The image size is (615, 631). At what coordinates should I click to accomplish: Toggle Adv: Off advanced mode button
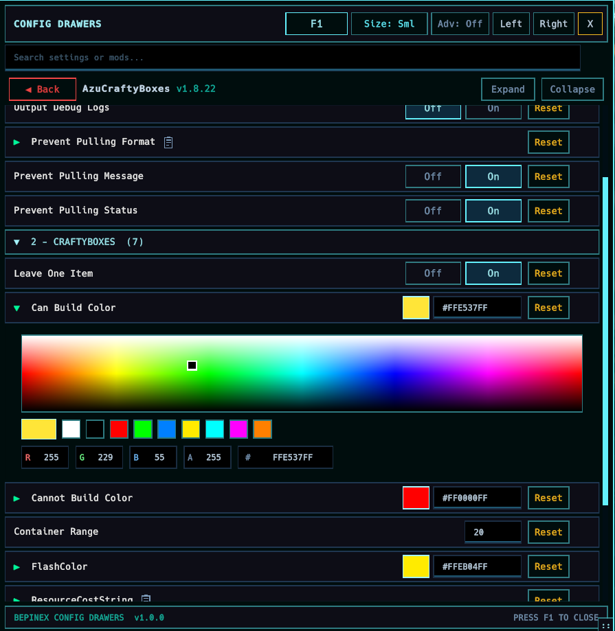pos(460,24)
